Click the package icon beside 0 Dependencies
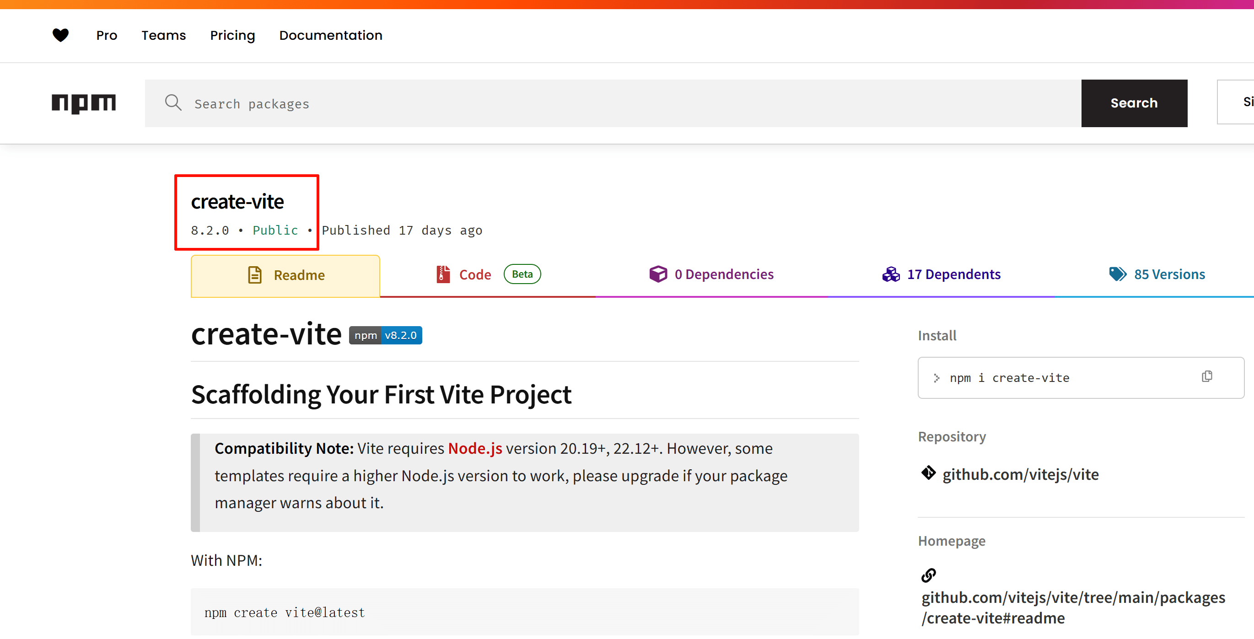The image size is (1254, 639). click(658, 274)
